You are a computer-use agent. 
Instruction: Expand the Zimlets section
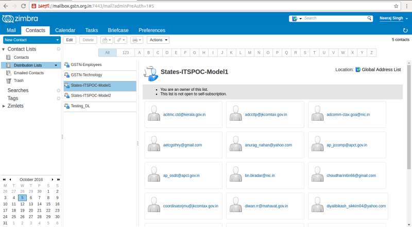pos(4,106)
